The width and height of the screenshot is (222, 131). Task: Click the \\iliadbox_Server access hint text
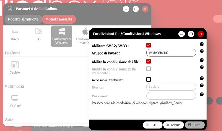(137, 103)
